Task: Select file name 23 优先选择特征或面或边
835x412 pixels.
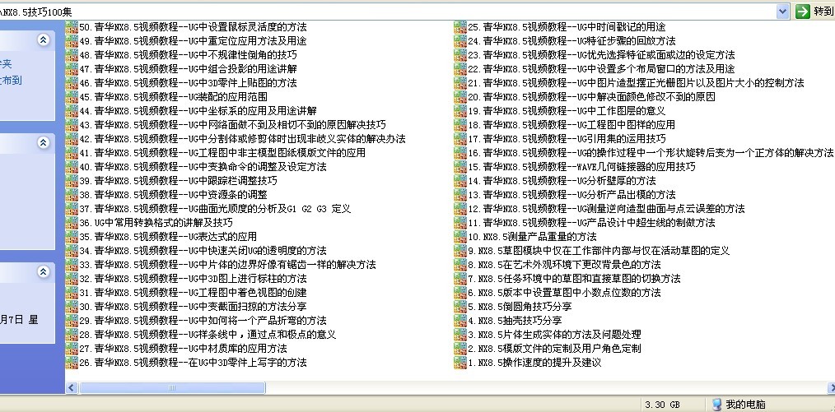Action: coord(601,55)
